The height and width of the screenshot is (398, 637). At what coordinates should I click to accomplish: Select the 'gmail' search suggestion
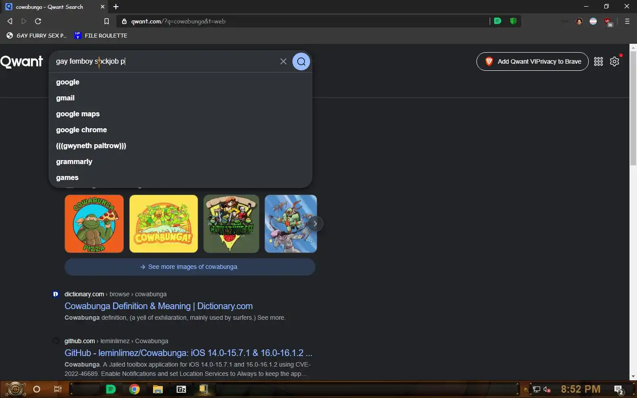(180, 98)
